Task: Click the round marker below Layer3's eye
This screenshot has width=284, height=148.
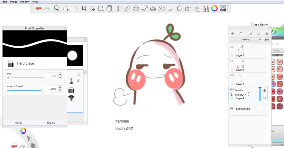Action: (232, 84)
